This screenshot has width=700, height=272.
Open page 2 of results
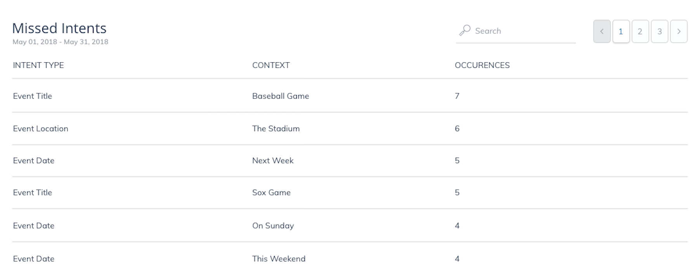coord(640,31)
